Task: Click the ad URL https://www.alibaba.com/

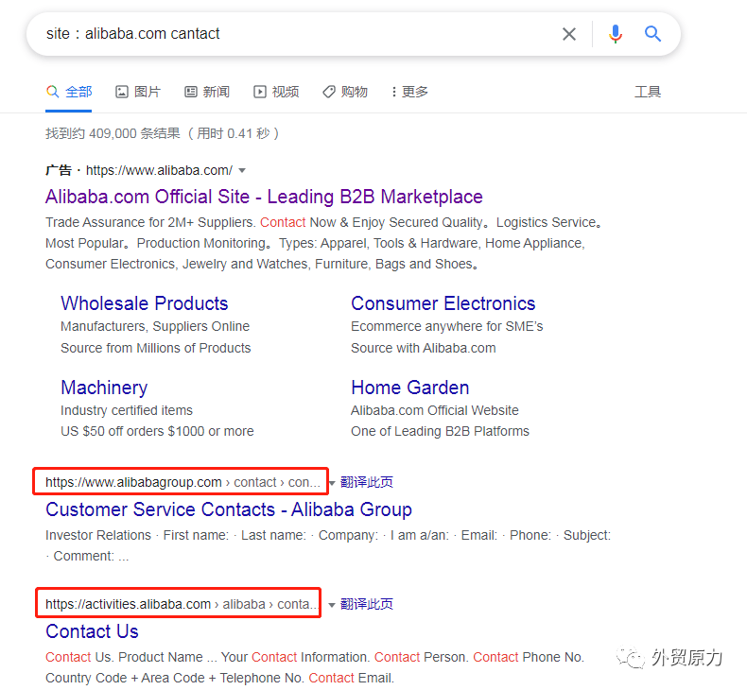Action: pyautogui.click(x=159, y=170)
